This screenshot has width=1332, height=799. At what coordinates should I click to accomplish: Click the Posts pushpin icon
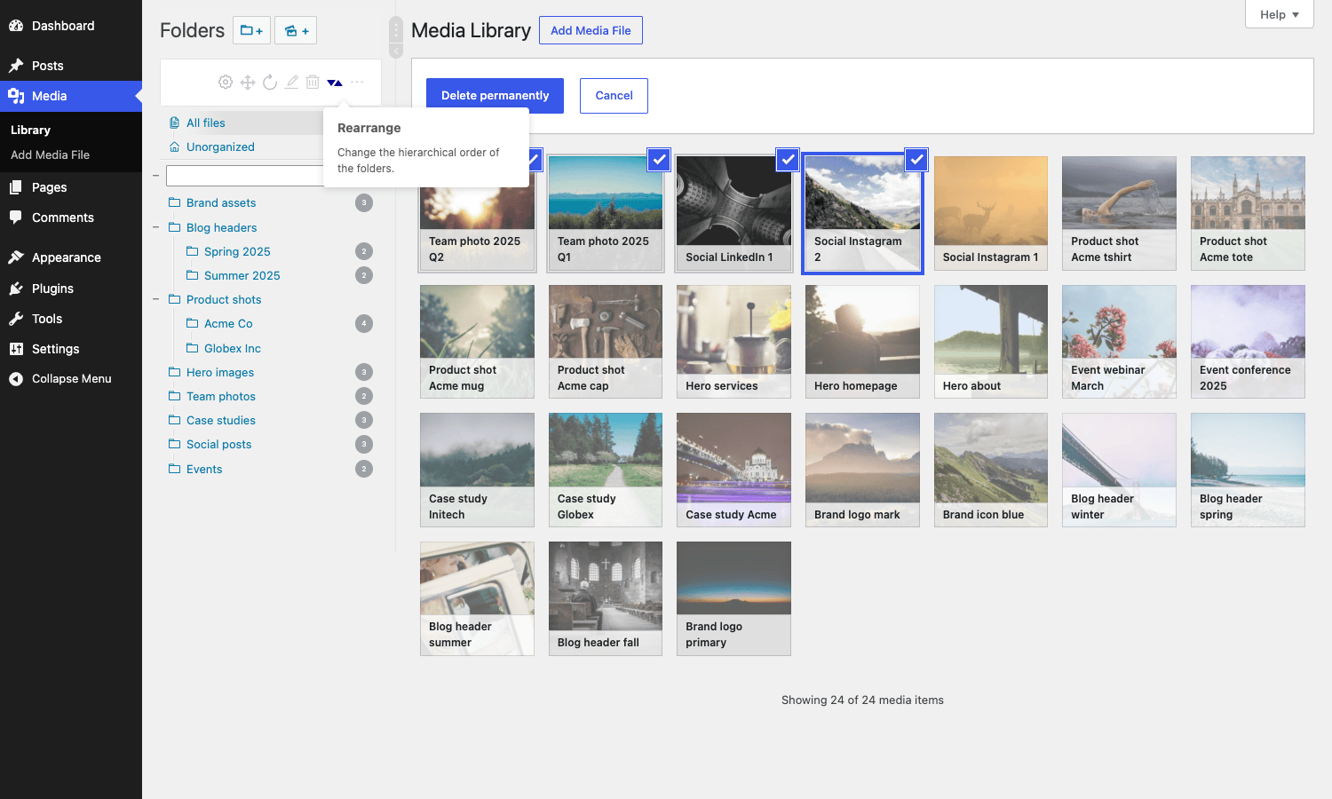tap(16, 66)
